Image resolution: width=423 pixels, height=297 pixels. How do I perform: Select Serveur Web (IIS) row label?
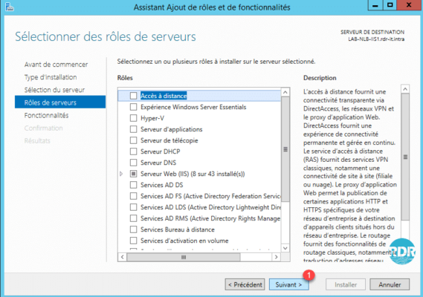[x=193, y=174]
